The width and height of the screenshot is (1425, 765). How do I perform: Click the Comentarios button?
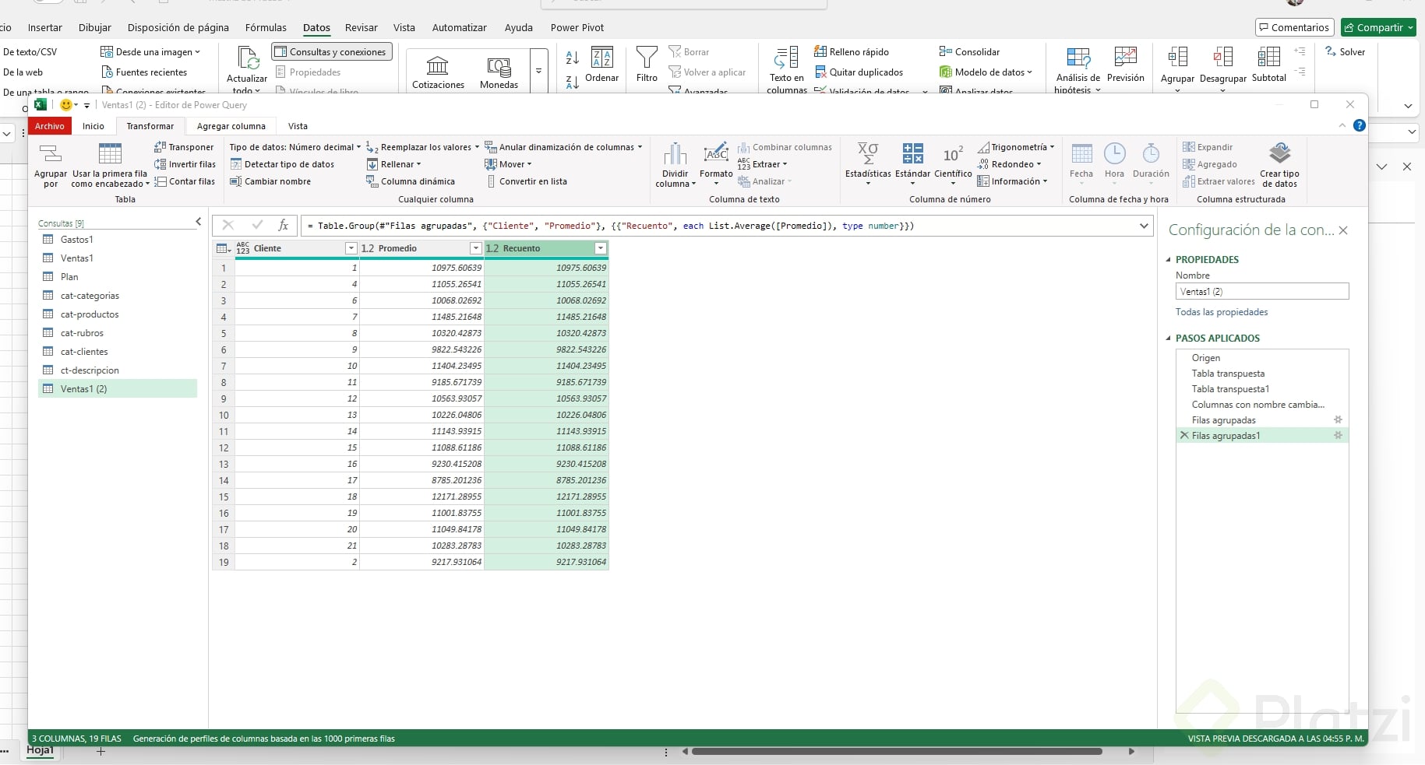(1294, 27)
